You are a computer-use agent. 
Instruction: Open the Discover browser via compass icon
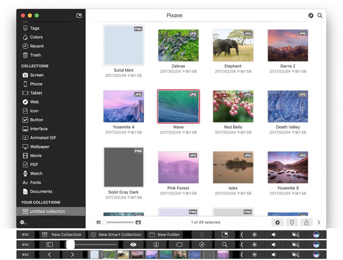[311, 15]
